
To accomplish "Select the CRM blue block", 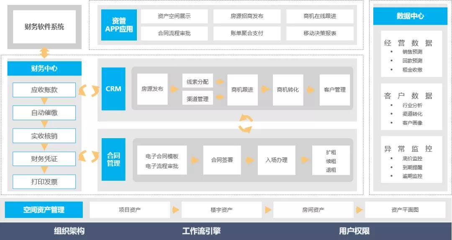I will click(113, 89).
